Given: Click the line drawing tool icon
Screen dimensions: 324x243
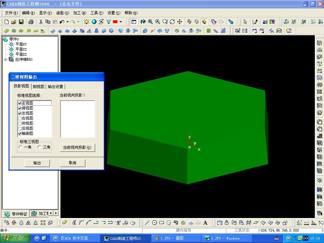Looking at the screenshot, I should click(x=147, y=222).
